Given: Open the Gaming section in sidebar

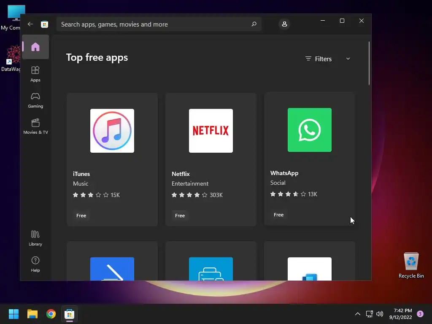Looking at the screenshot, I should tap(35, 100).
